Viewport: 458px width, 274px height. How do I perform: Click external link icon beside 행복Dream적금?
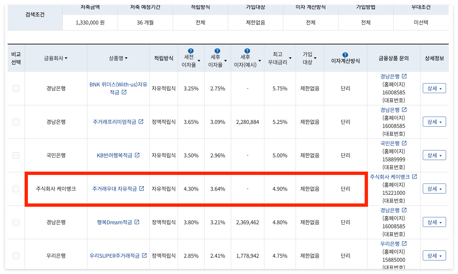137,222
